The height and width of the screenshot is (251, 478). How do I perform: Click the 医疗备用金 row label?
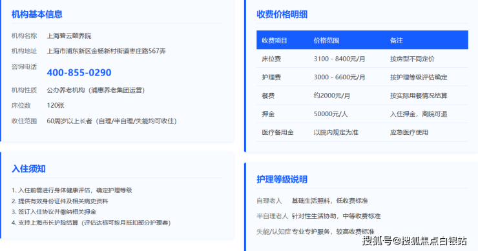coord(278,132)
